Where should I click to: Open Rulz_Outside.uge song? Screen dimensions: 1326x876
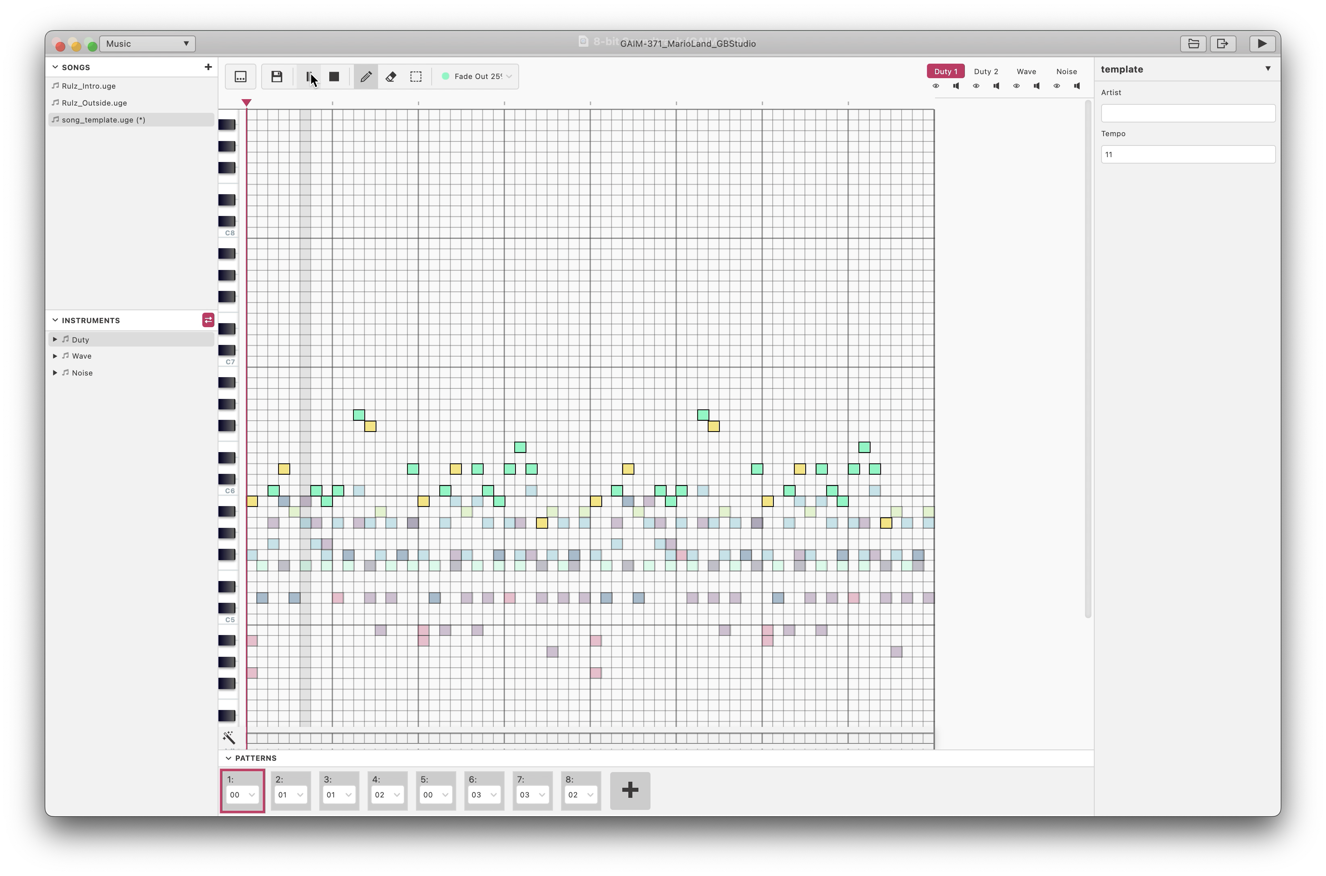point(132,103)
